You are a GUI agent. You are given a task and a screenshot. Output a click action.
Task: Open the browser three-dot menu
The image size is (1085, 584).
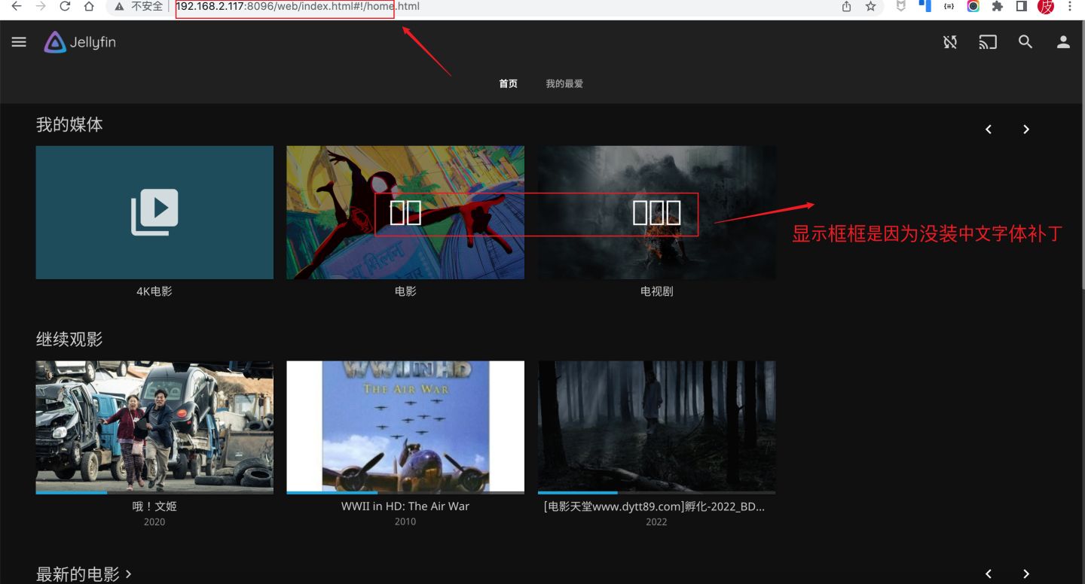pyautogui.click(x=1070, y=6)
